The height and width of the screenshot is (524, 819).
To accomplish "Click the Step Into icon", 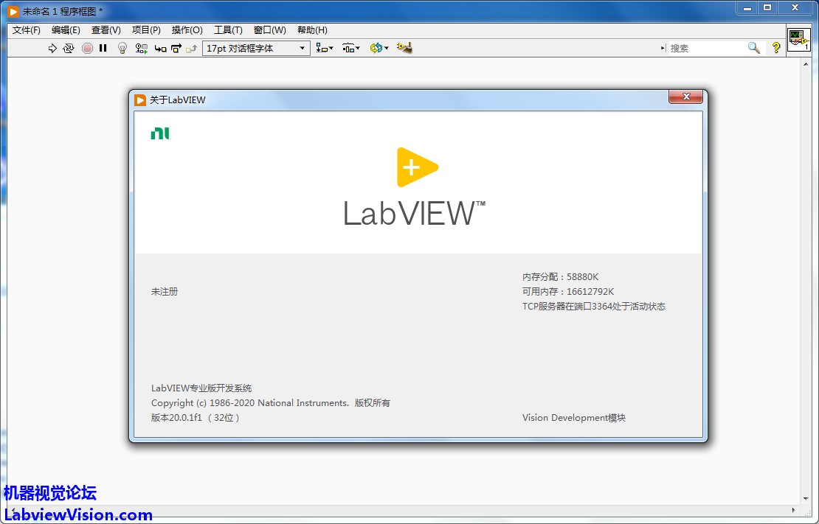I will (160, 48).
